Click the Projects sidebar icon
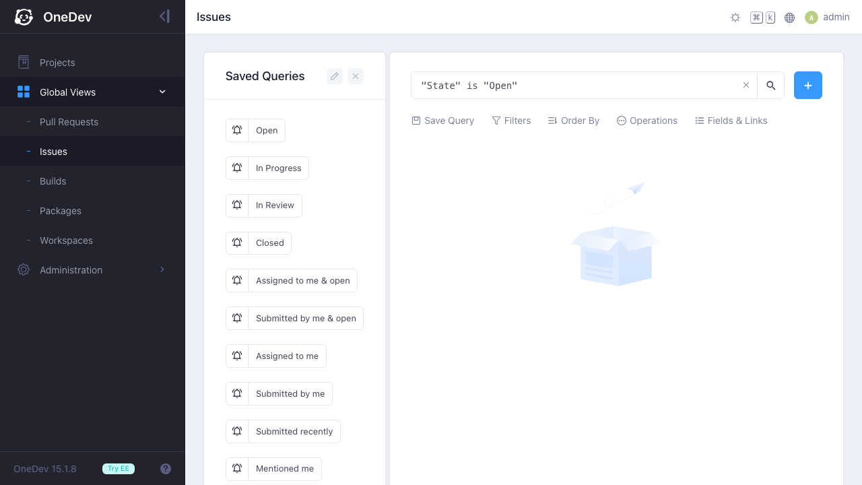 pos(24,62)
